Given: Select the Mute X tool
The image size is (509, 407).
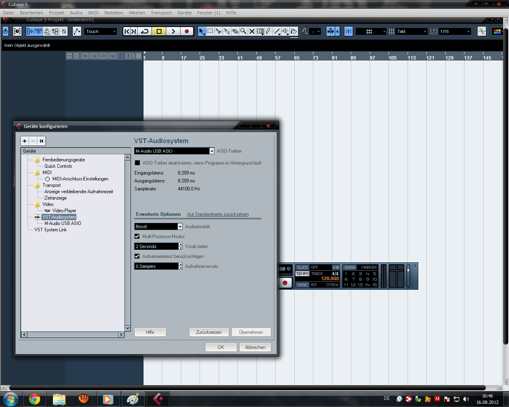Looking at the screenshot, I should pos(252,31).
